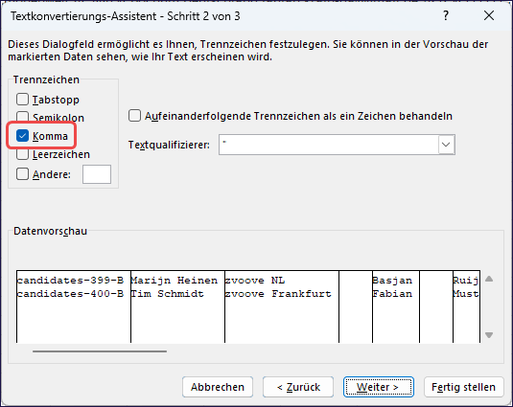
Task: Go back with the Zurück button
Action: click(298, 387)
